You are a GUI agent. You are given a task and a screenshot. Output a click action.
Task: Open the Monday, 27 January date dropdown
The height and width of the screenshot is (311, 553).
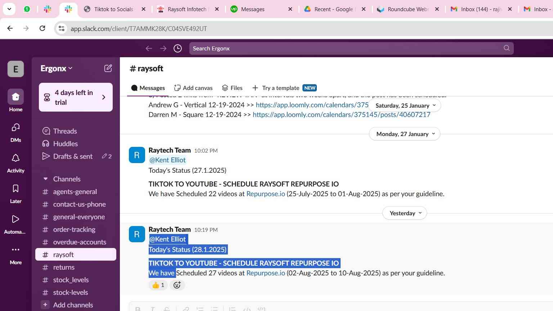(405, 134)
